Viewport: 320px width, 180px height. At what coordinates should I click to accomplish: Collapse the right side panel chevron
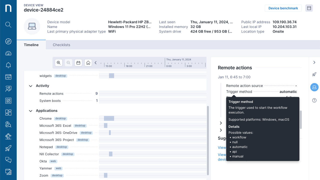tap(314, 62)
